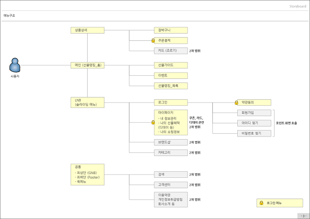Image resolution: width=310 pixels, height=219 pixels.
Task: Click the 장바구니 box
Action: [x=171, y=30]
